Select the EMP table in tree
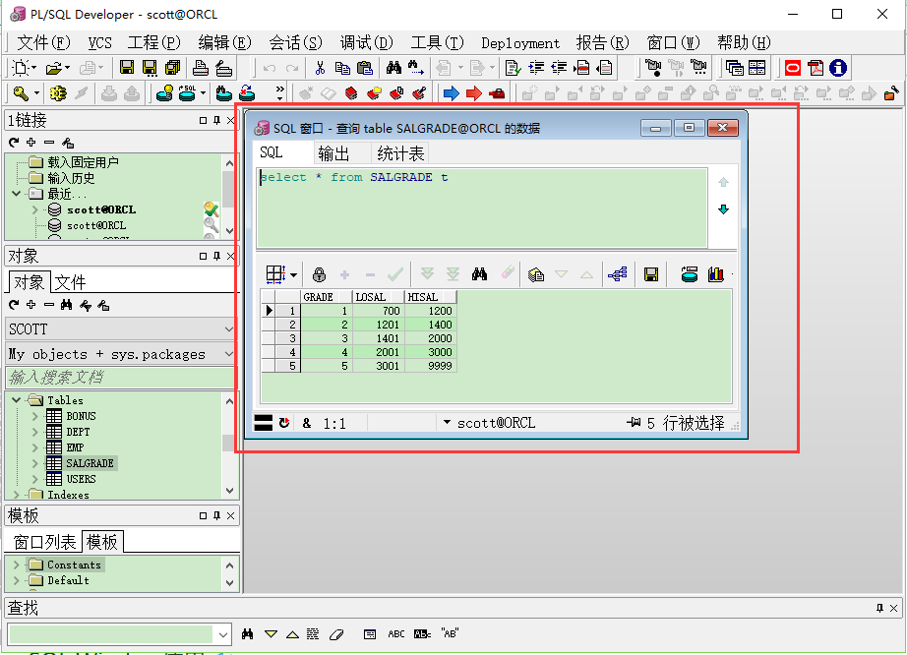 tap(75, 447)
